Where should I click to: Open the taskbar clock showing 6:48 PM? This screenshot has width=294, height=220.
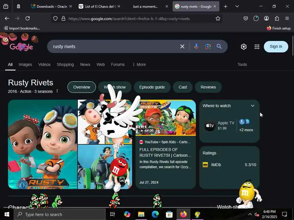pyautogui.click(x=269, y=214)
